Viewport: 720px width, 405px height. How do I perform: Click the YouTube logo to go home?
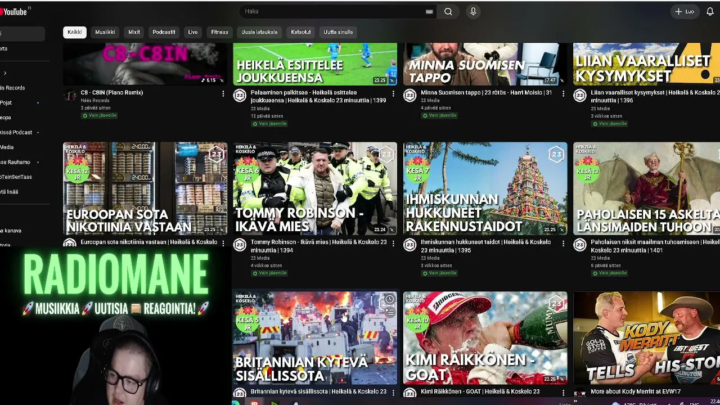click(x=13, y=11)
